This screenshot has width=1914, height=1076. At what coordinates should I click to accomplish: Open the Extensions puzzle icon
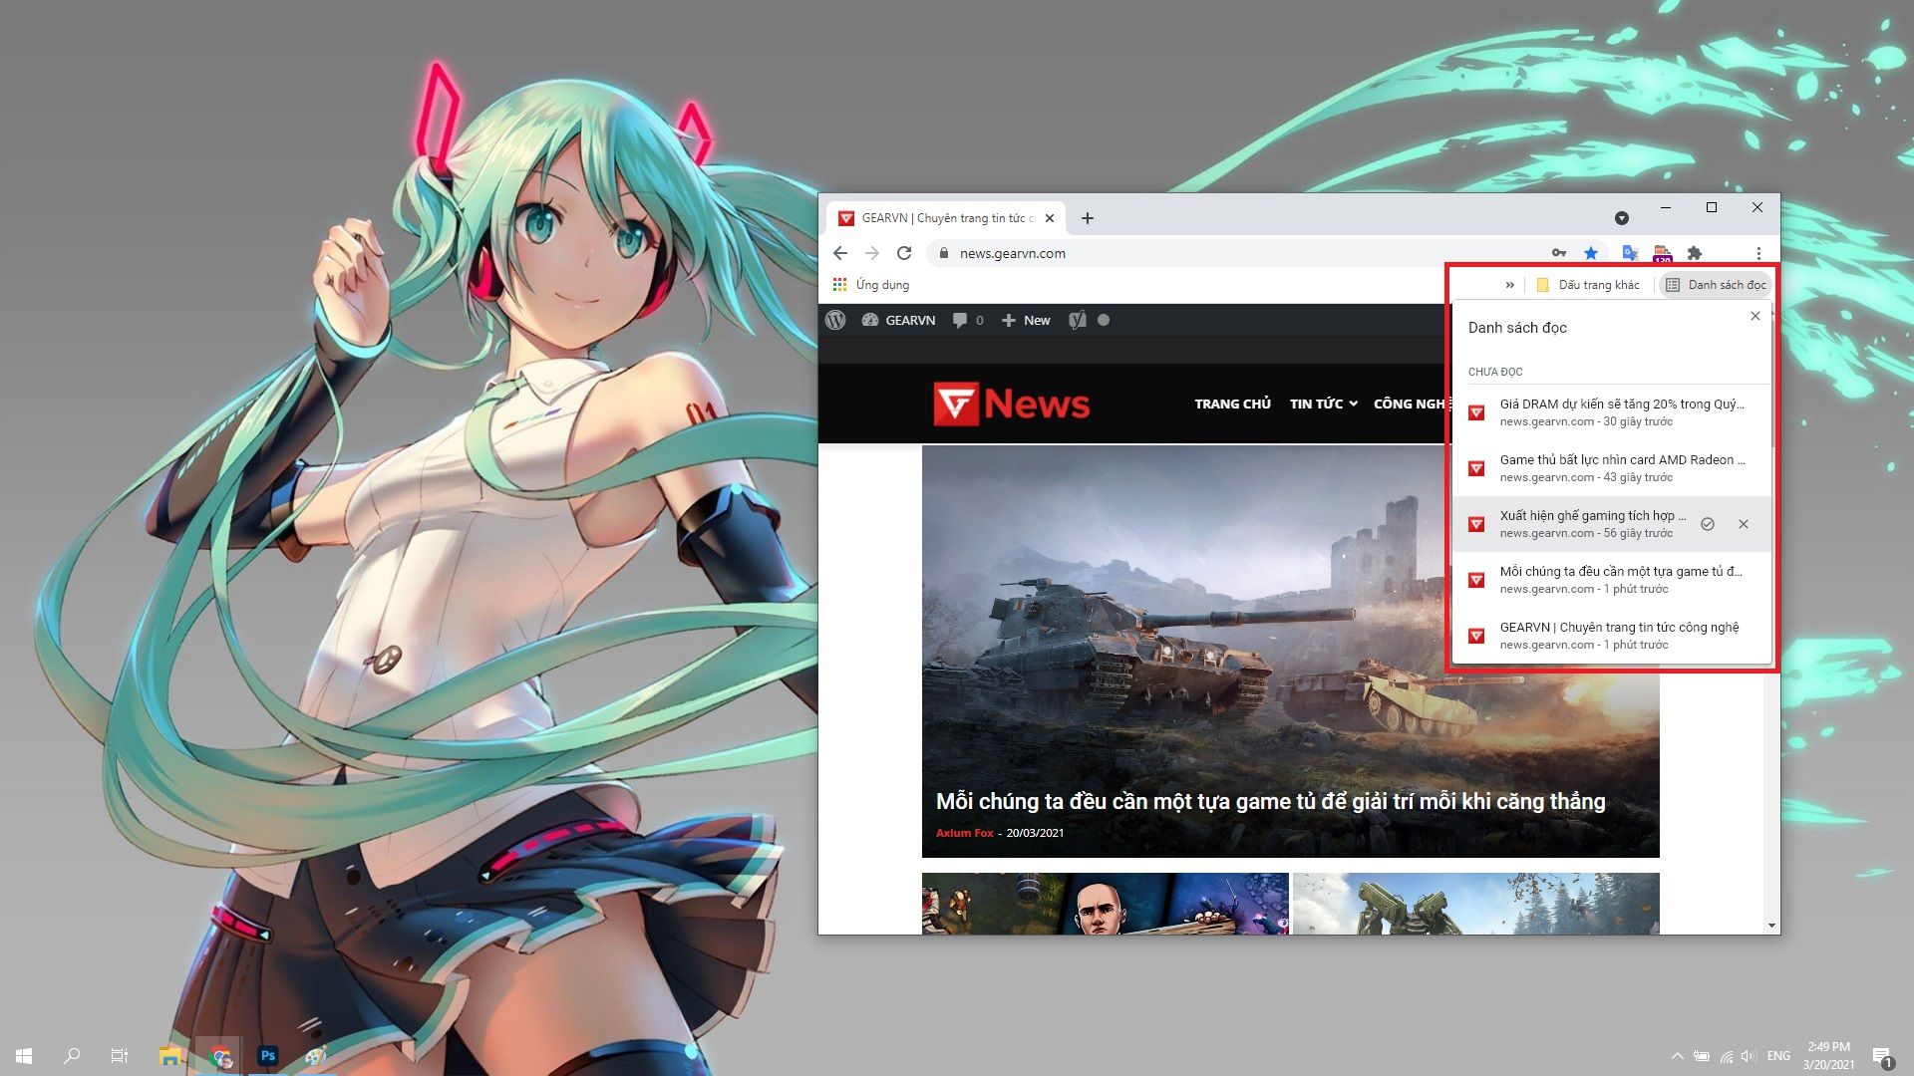pos(1695,253)
